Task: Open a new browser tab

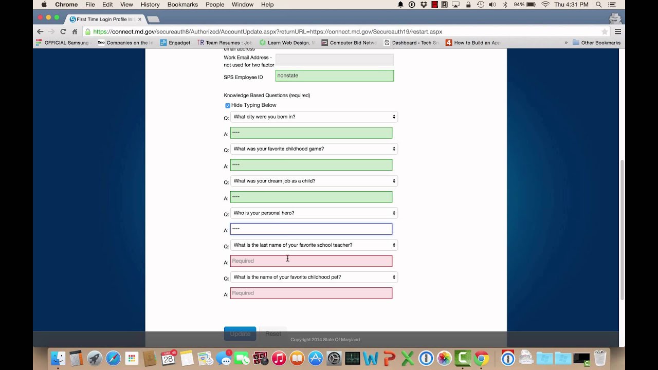Action: pyautogui.click(x=153, y=20)
